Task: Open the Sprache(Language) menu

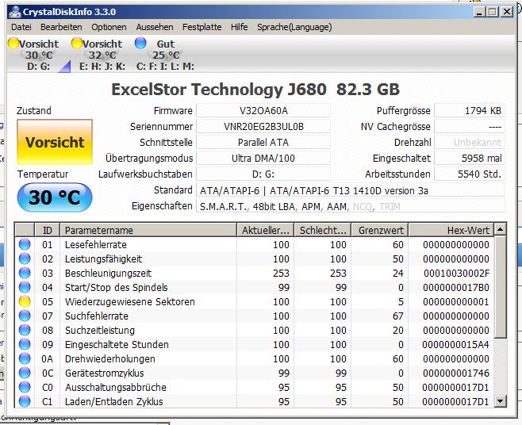Action: [x=294, y=27]
